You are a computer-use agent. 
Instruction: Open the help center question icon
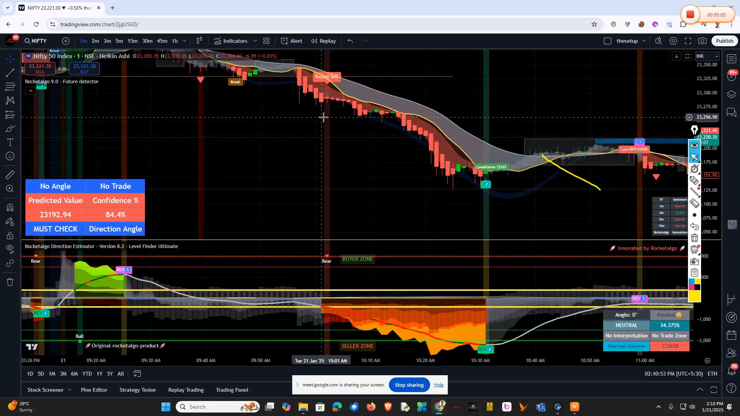[732, 388]
